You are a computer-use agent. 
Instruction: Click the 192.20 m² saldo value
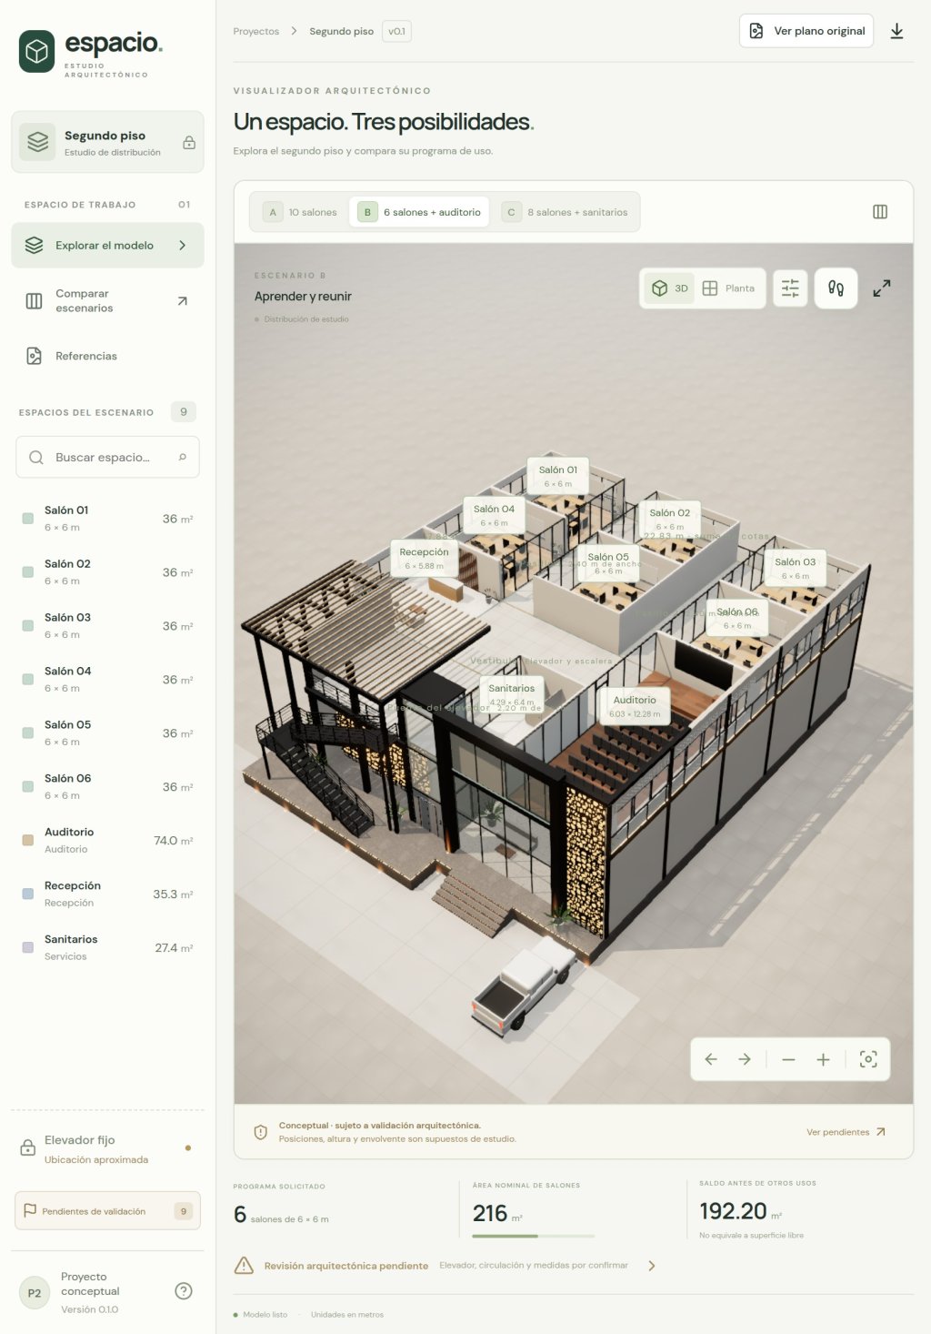point(740,1211)
